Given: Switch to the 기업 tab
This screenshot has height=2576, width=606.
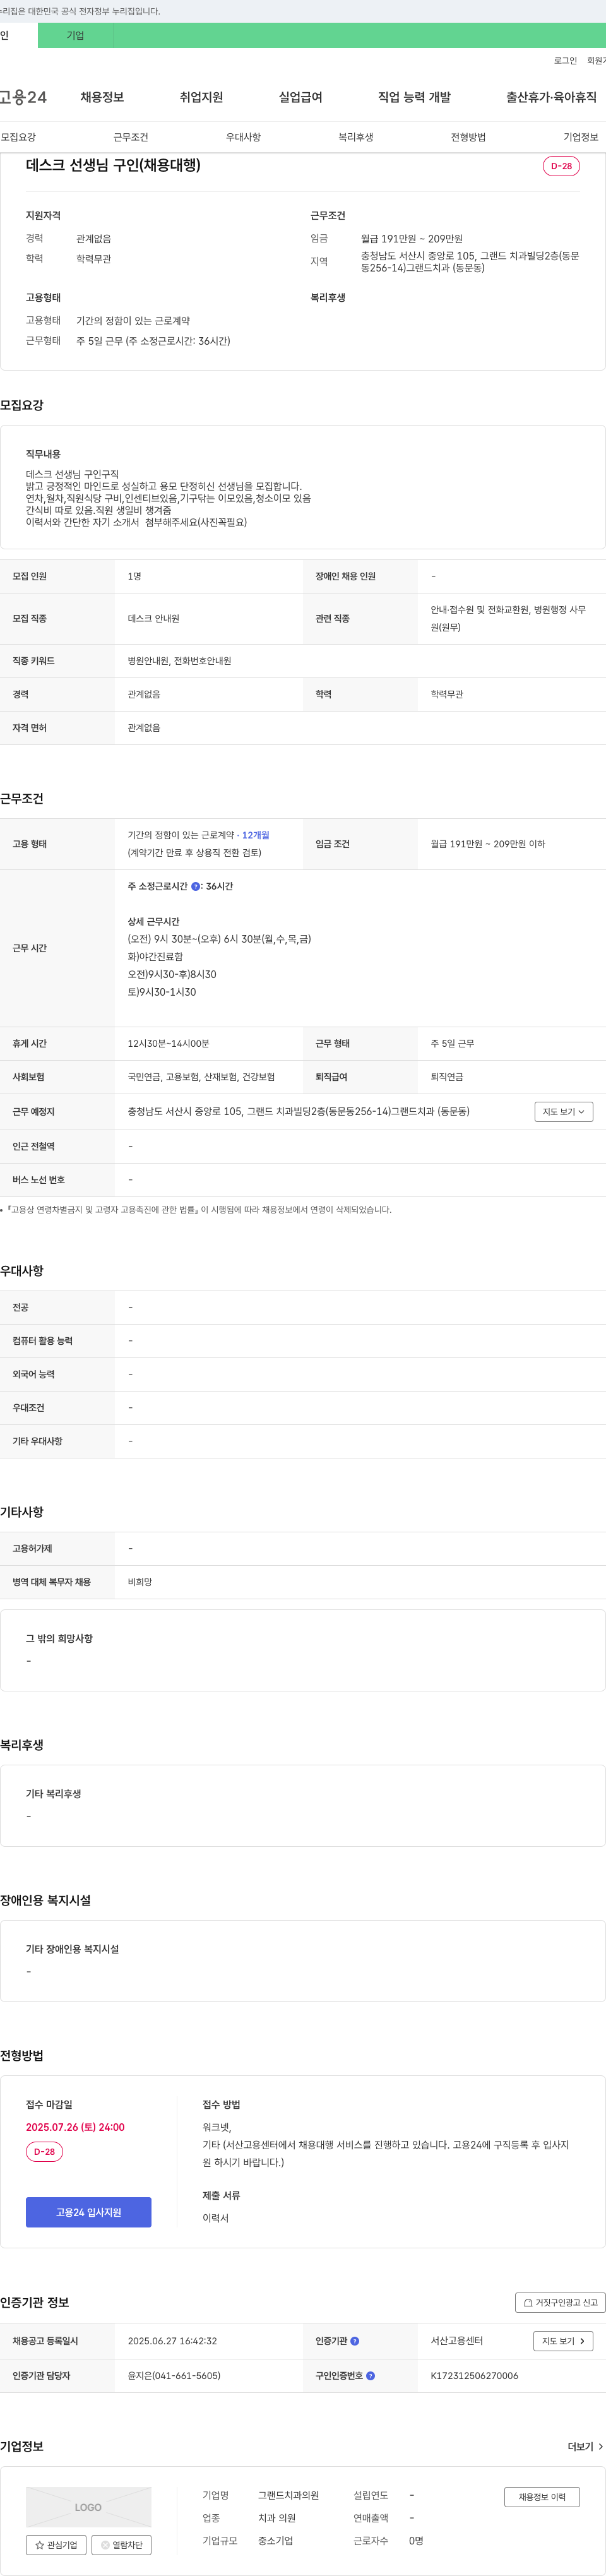Looking at the screenshot, I should pos(75,35).
